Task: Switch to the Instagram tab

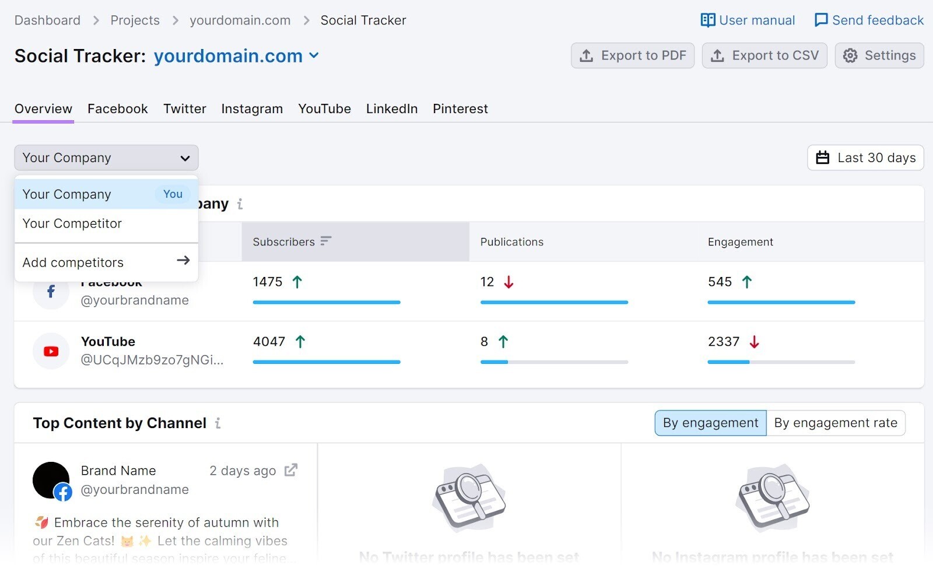Action: click(252, 108)
